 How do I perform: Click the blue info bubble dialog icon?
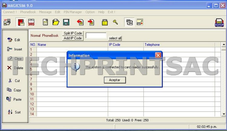[75, 67]
